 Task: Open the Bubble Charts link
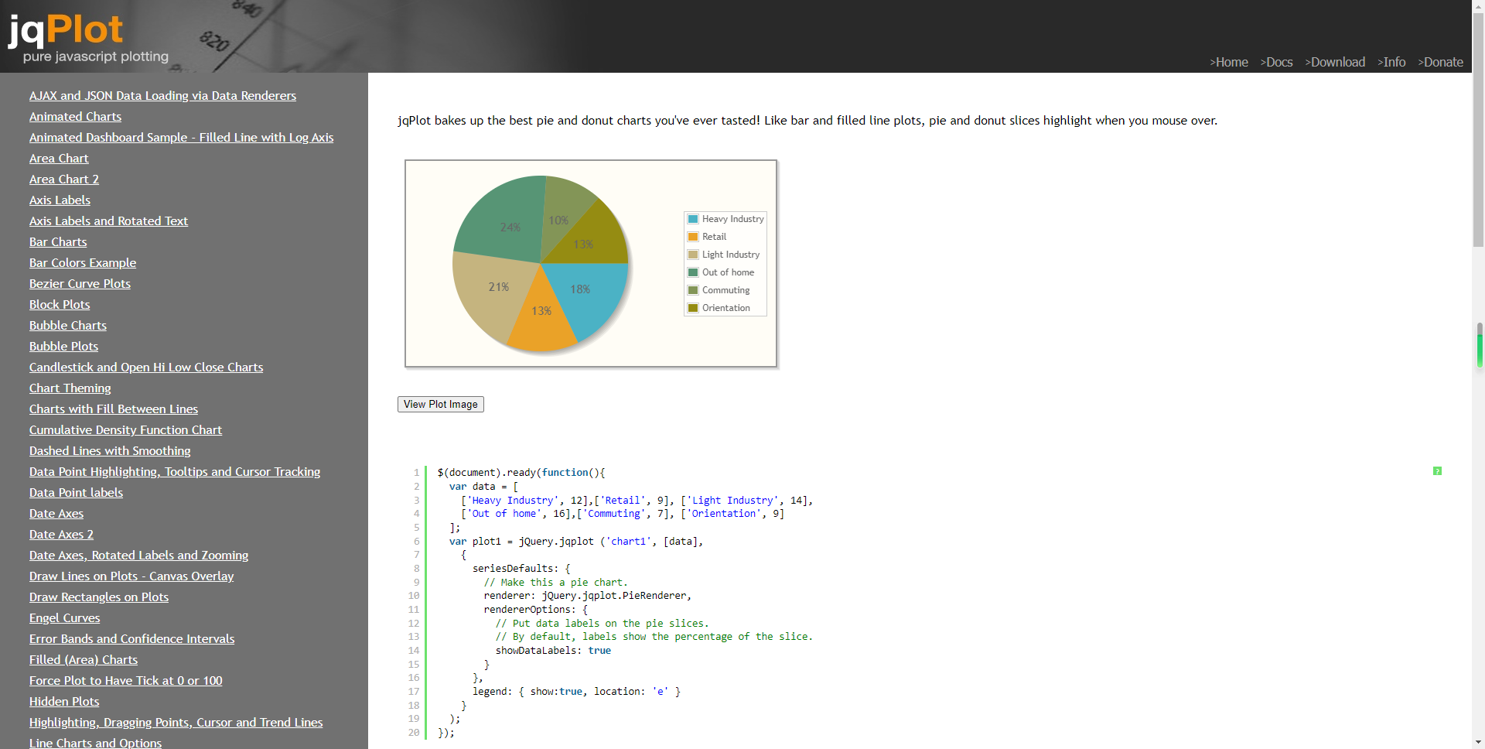(x=68, y=325)
